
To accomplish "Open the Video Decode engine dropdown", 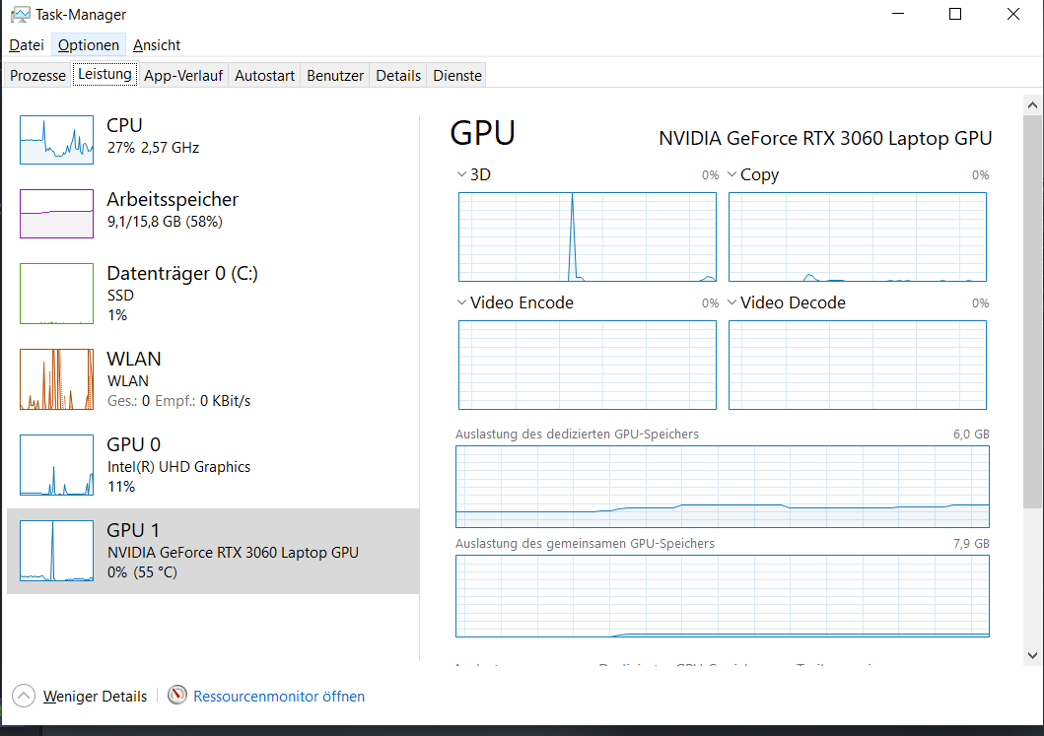I will (731, 302).
